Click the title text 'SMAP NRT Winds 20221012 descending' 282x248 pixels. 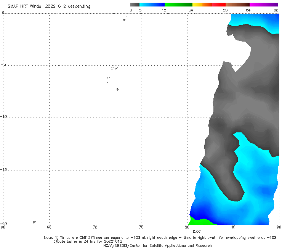pos(49,6)
